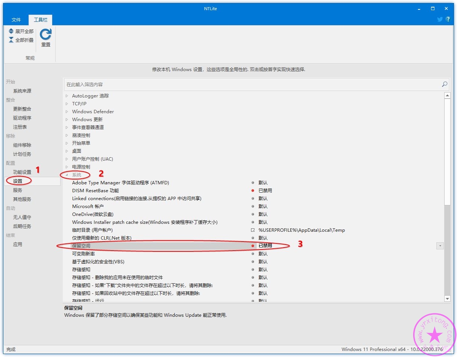The image size is (457, 357).
Task: Click the help question mark icon
Action: click(x=448, y=19)
